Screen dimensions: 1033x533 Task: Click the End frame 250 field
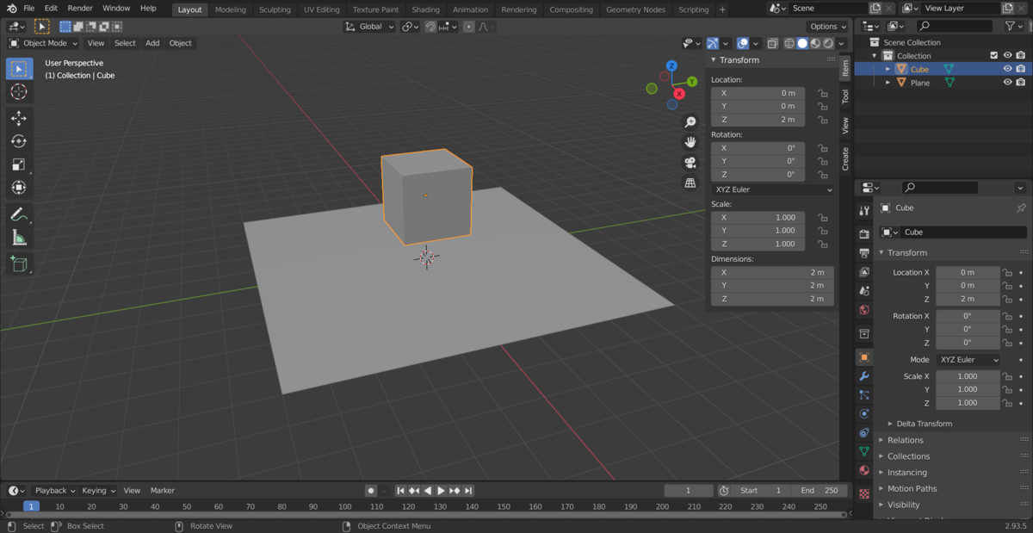click(x=818, y=491)
